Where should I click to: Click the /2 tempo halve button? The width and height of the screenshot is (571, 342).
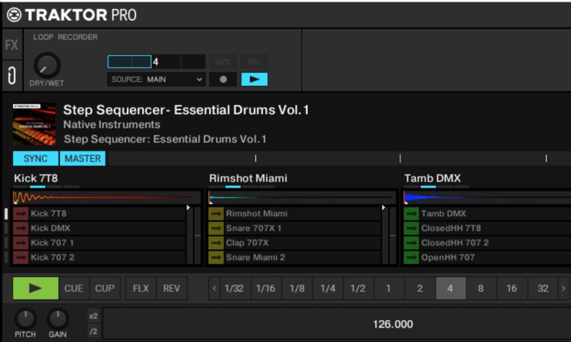tap(94, 331)
